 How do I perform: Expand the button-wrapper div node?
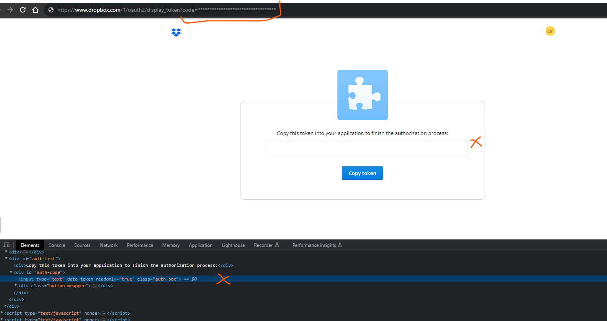pos(16,285)
